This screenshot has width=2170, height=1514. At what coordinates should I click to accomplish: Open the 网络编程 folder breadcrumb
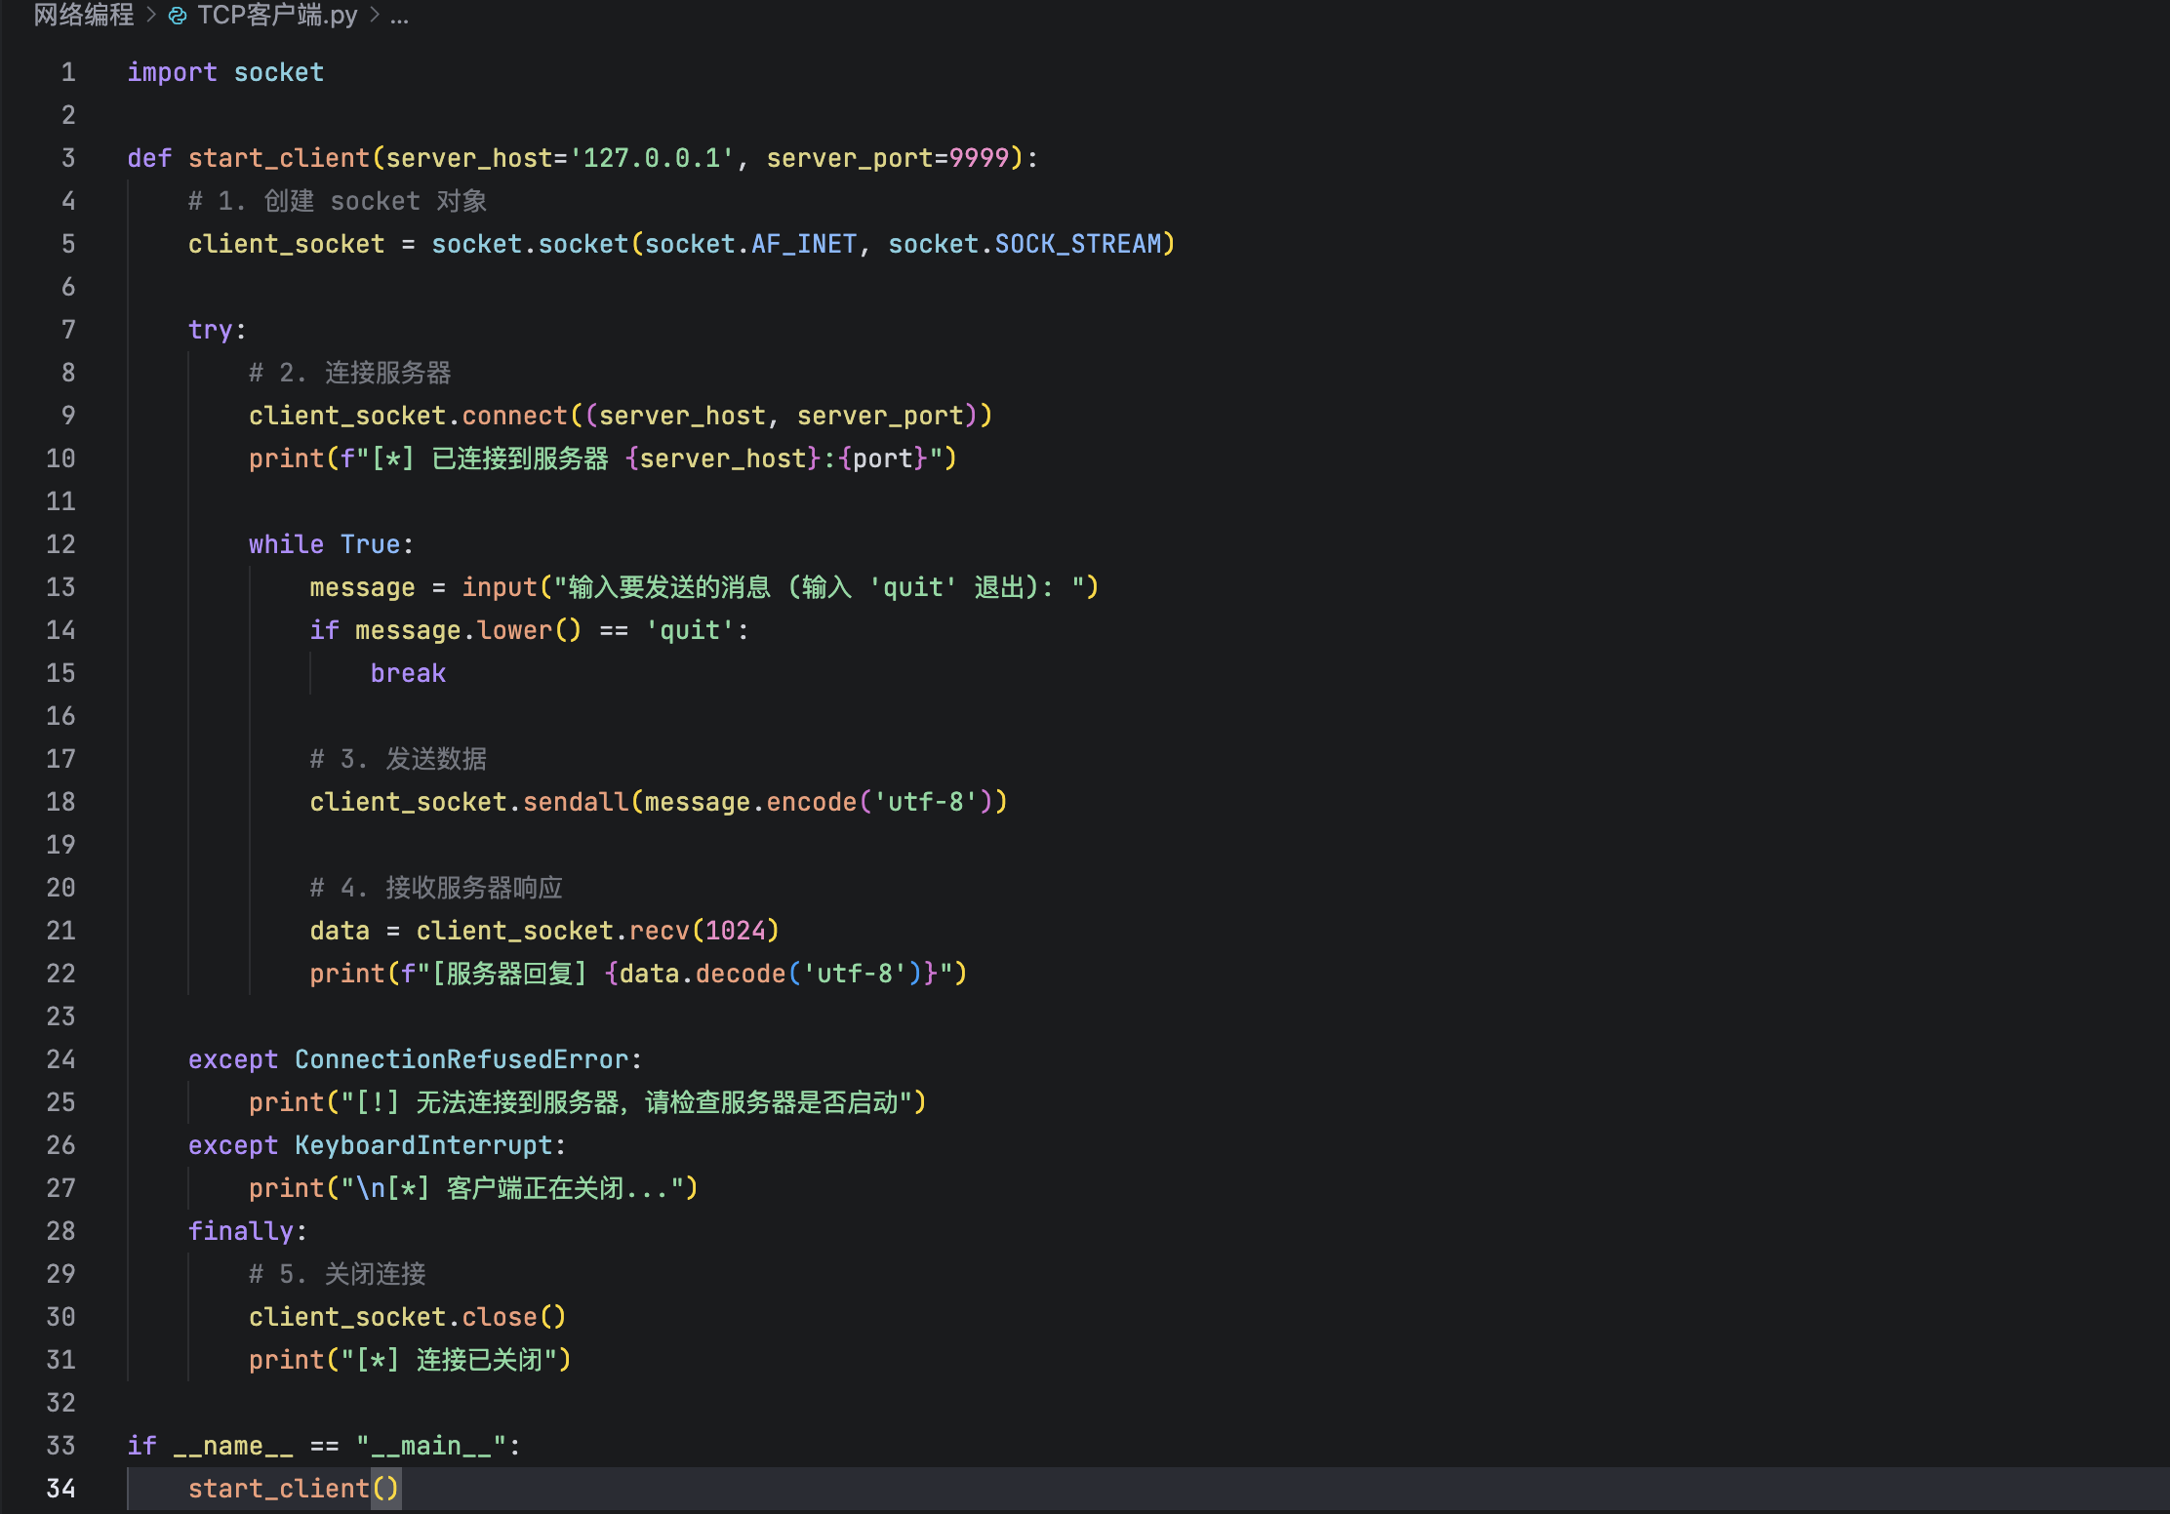coord(84,16)
